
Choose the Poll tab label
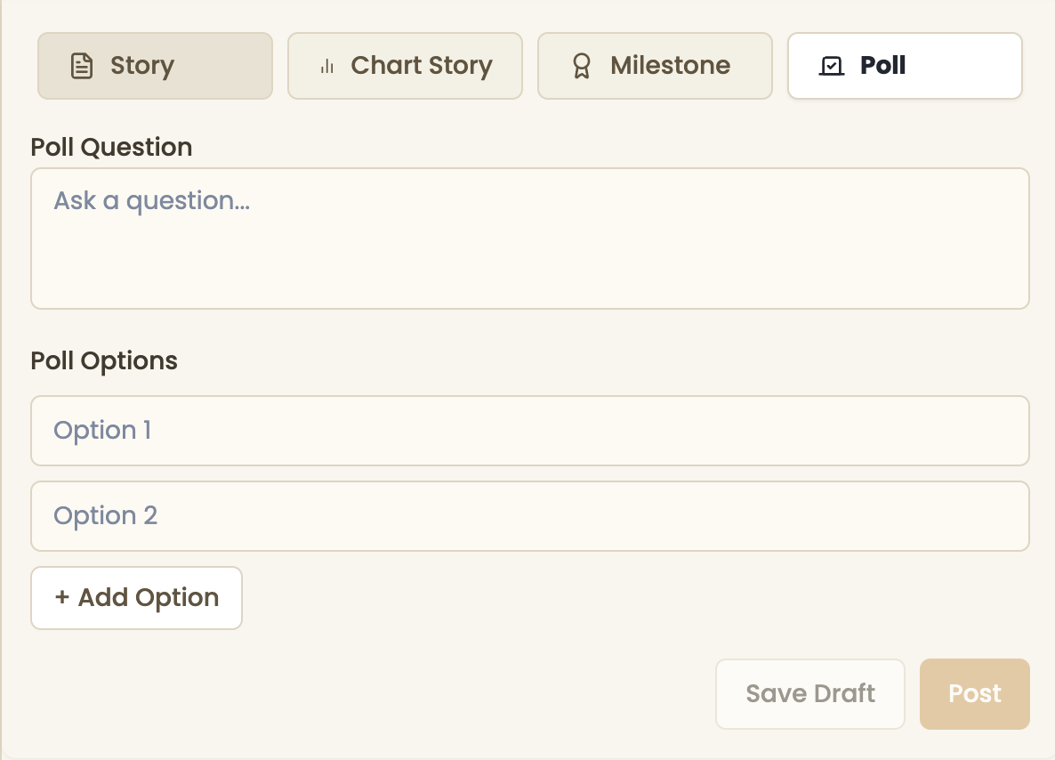883,66
